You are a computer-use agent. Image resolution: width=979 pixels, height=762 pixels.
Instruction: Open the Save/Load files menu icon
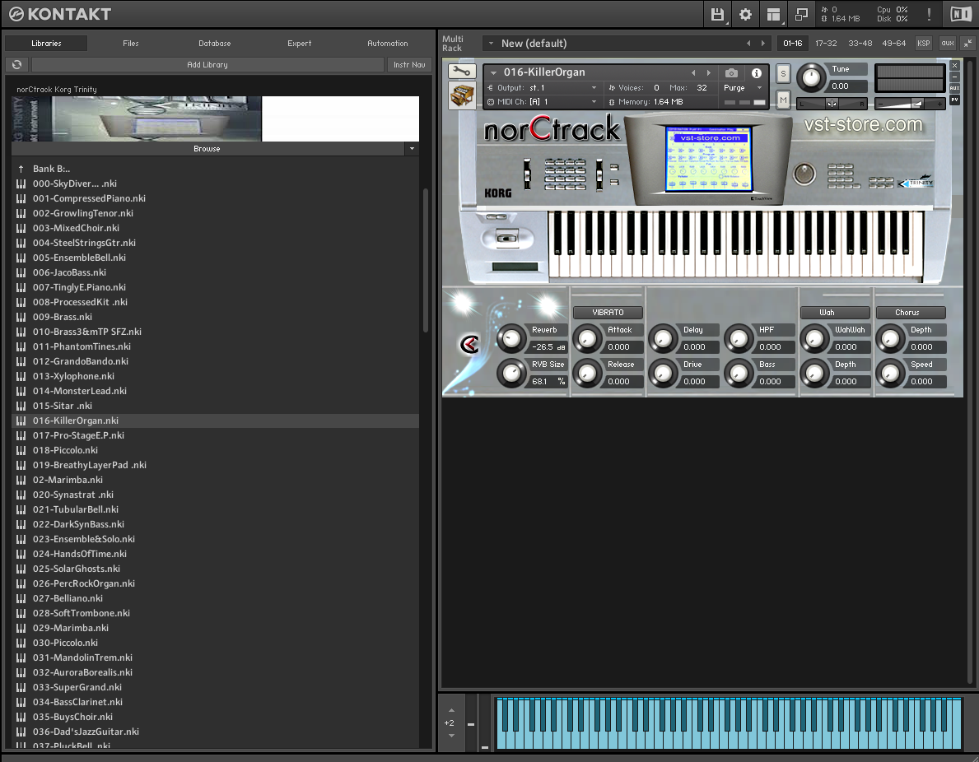click(x=717, y=14)
